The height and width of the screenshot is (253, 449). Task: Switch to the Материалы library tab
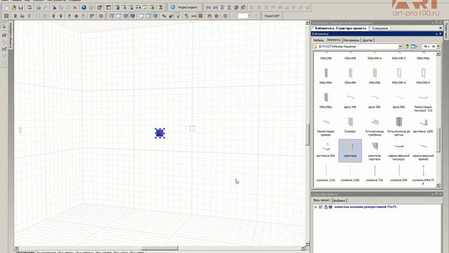351,41
